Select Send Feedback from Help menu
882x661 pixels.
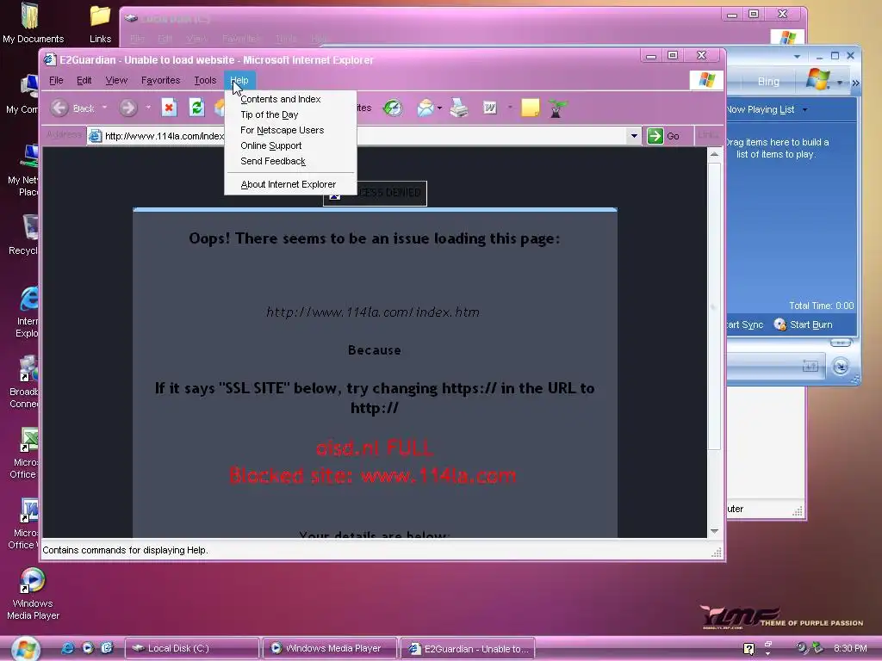(290, 161)
